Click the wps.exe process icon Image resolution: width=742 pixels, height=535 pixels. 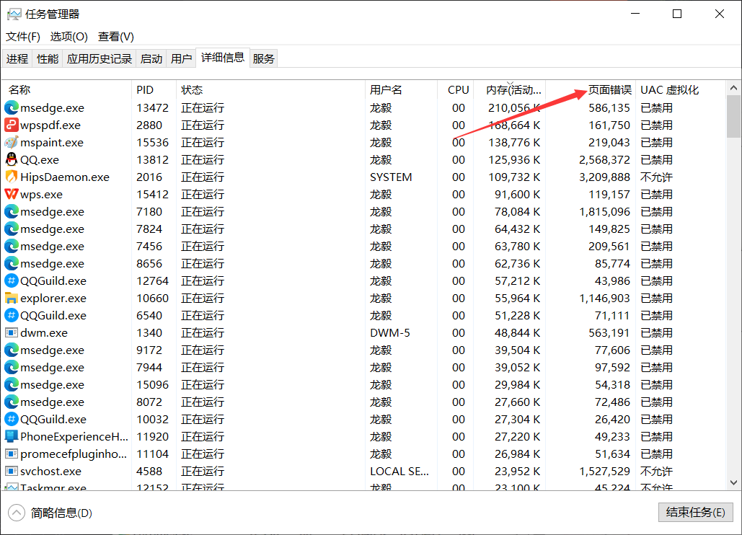(12, 195)
